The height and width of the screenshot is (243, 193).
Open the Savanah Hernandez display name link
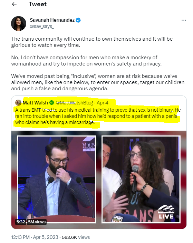[x=52, y=20]
